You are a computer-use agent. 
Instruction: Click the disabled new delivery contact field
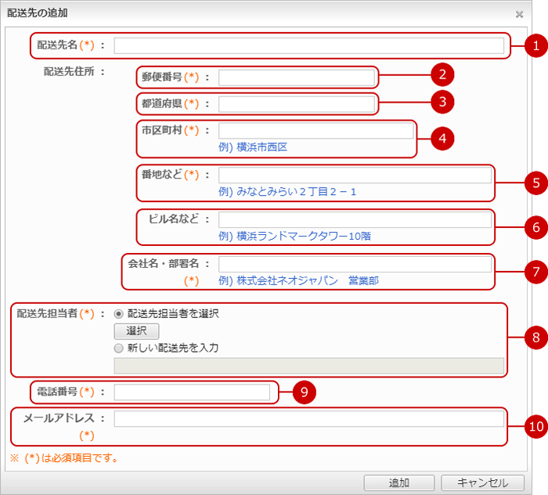point(308,366)
